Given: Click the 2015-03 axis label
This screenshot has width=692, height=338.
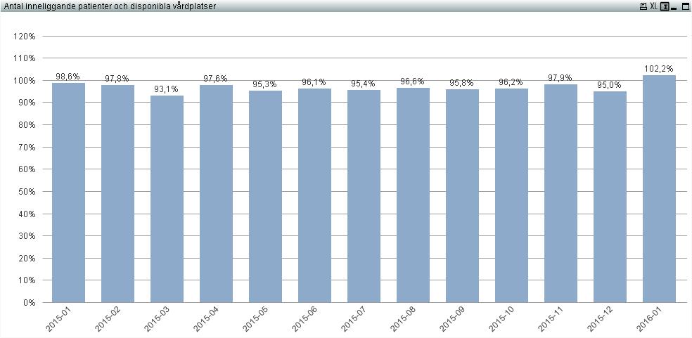Looking at the screenshot, I should click(x=156, y=320).
